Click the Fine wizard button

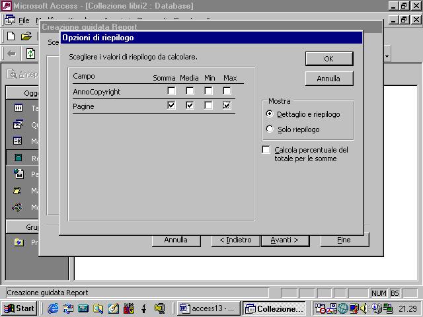coord(344,240)
